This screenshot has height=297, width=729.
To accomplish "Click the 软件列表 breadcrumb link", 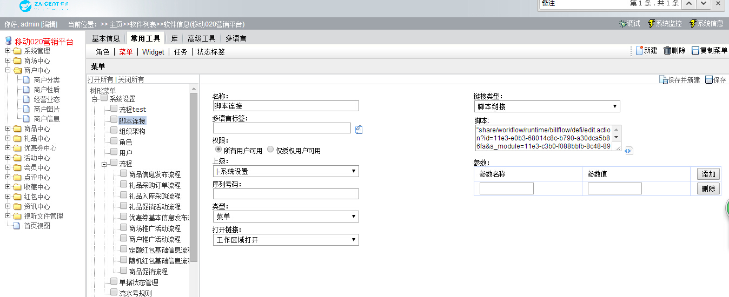I will coord(143,24).
